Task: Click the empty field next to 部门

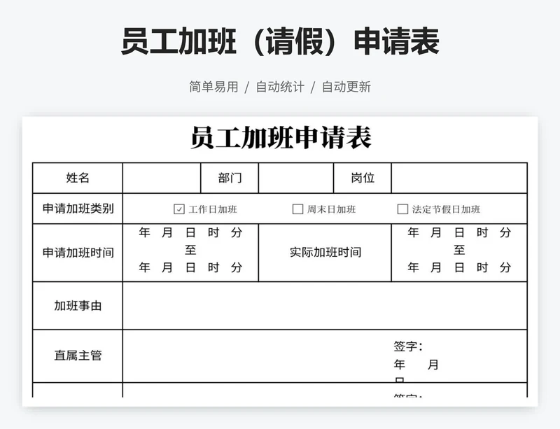Action: [295, 178]
